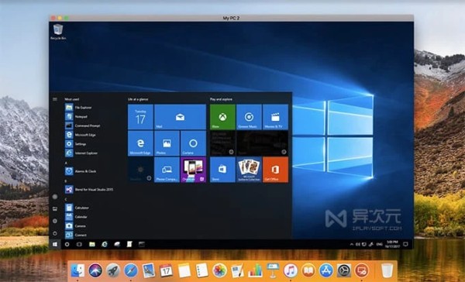
Task: Launch Siri from the macOS dock
Action: pyautogui.click(x=95, y=270)
